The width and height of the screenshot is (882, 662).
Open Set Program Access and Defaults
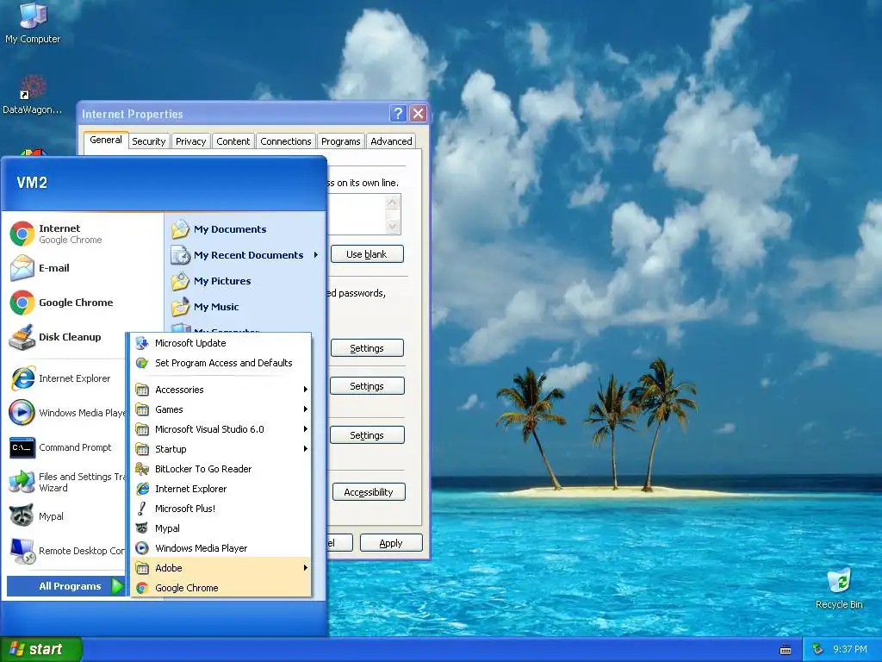pyautogui.click(x=221, y=363)
